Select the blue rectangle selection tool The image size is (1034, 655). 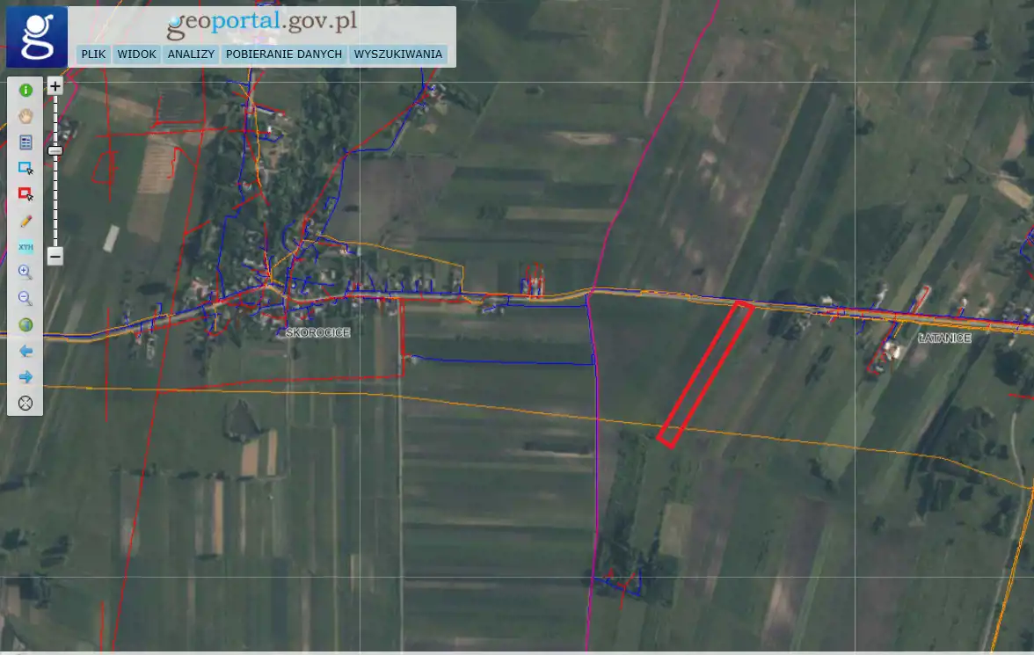(x=25, y=168)
